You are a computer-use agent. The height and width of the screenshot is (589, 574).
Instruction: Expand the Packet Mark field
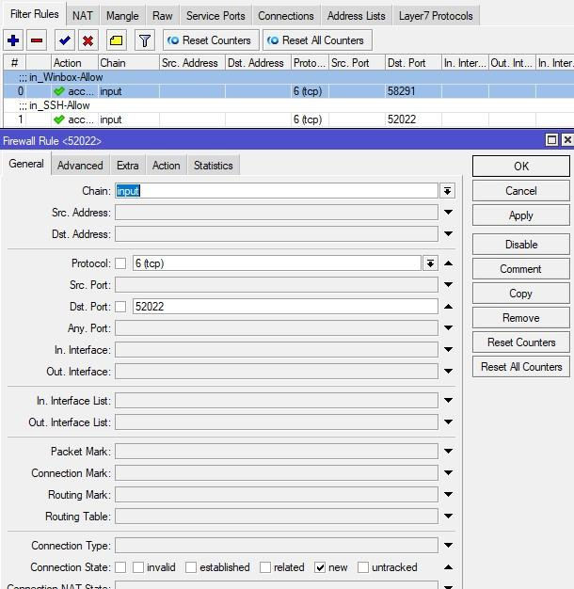(448, 451)
